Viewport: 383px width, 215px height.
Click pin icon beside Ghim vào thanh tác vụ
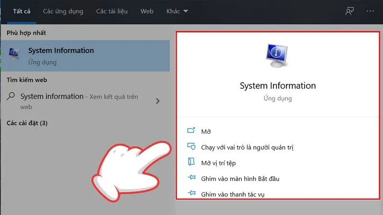191,193
